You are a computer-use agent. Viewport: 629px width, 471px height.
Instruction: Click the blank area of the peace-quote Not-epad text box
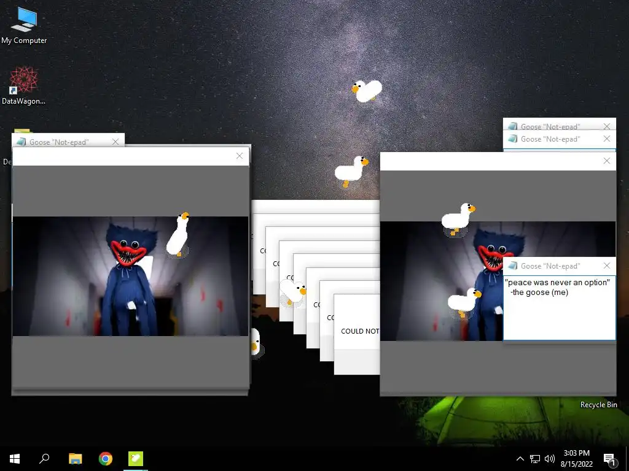559,318
